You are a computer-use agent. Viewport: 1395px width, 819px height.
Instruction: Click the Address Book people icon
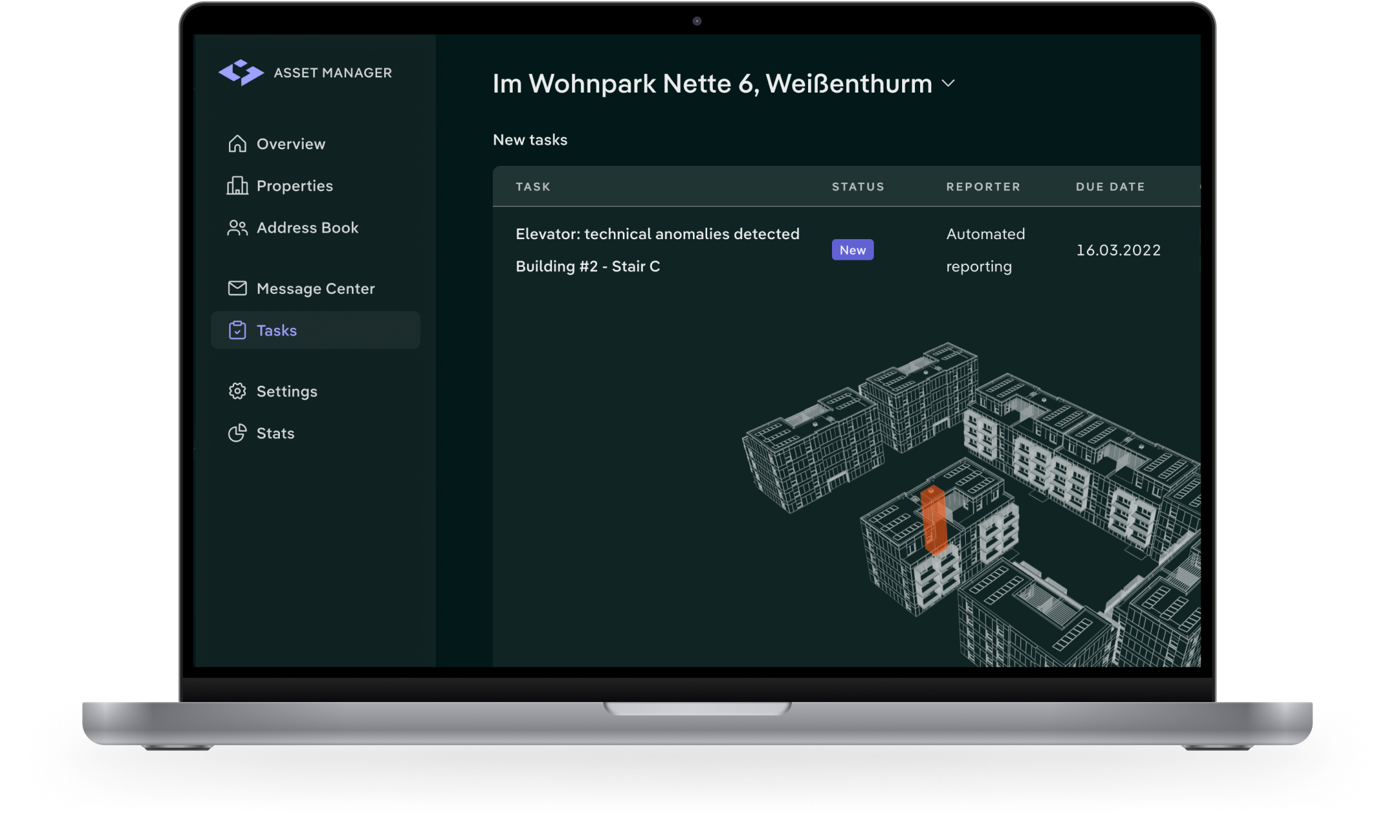click(237, 228)
